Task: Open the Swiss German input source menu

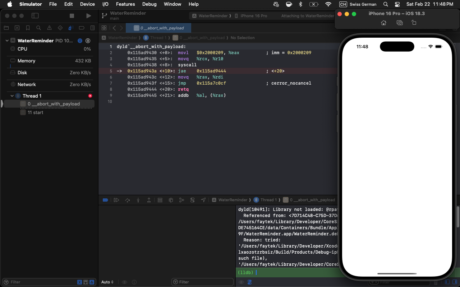Action: 358,4
